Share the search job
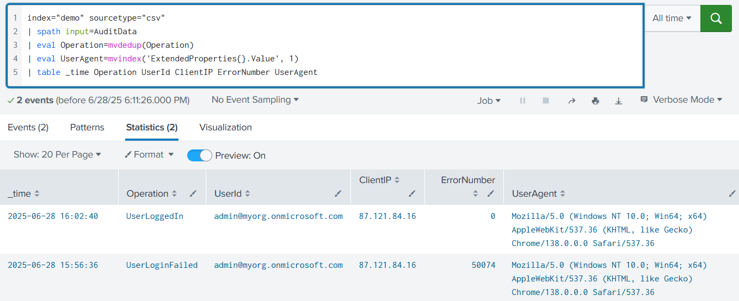 [x=571, y=101]
